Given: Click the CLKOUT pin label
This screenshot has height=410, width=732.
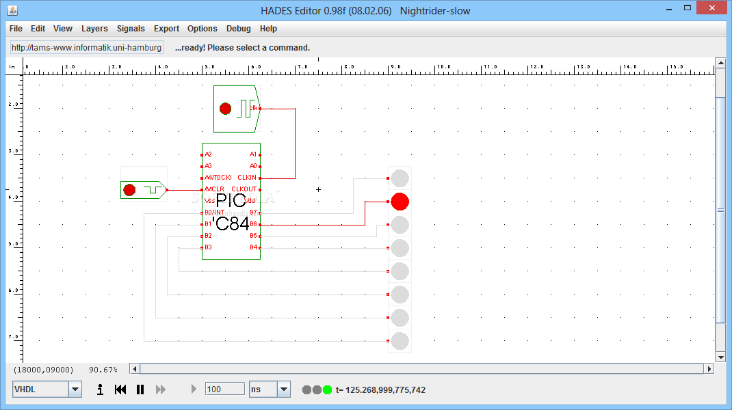Looking at the screenshot, I should pyautogui.click(x=244, y=189).
